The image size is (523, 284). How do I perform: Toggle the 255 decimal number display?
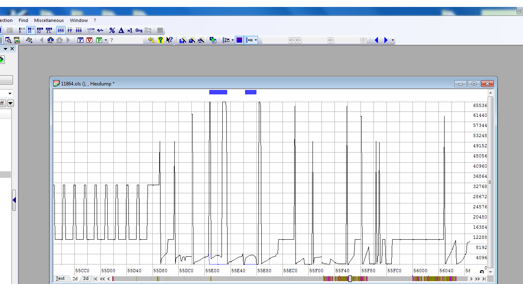[61, 30]
